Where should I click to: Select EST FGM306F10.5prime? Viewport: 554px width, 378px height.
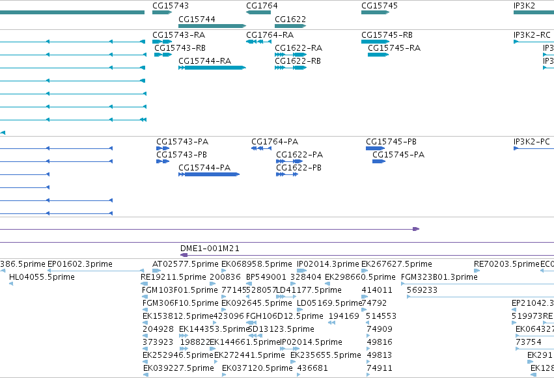coord(145,310)
